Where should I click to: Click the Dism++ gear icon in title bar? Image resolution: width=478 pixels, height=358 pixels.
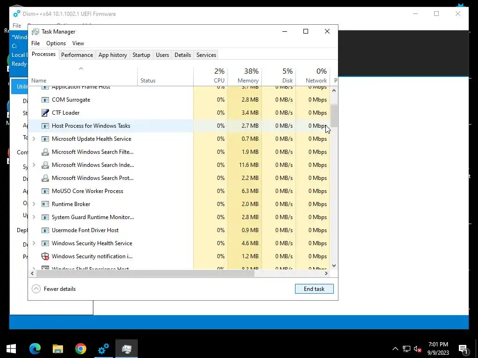[x=16, y=14]
